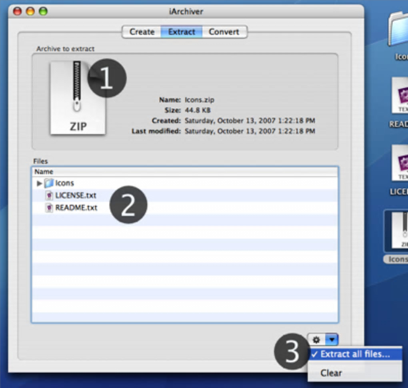Click the Last modified date value
The height and width of the screenshot is (388, 408).
pos(250,131)
